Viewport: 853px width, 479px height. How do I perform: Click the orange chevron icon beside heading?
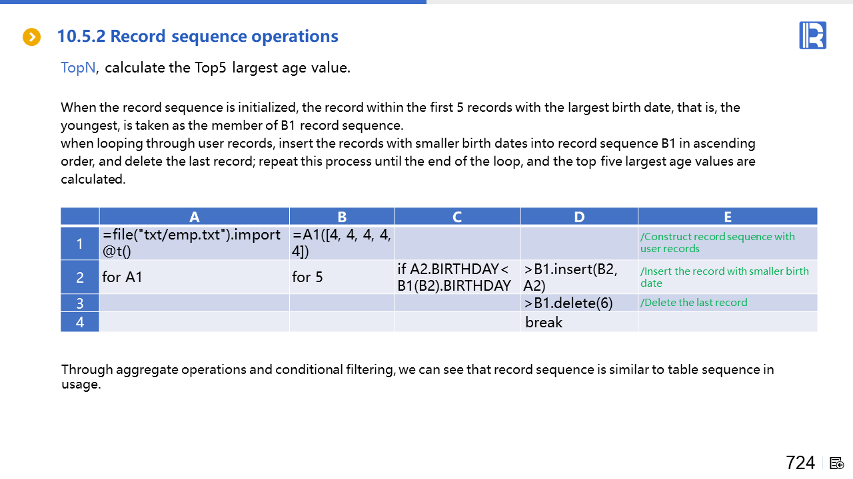click(31, 37)
